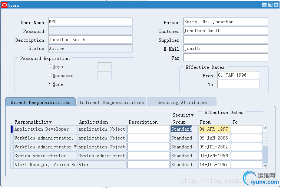Click the Description field with Jonathan Smith
The image size is (281, 188).
coord(90,40)
